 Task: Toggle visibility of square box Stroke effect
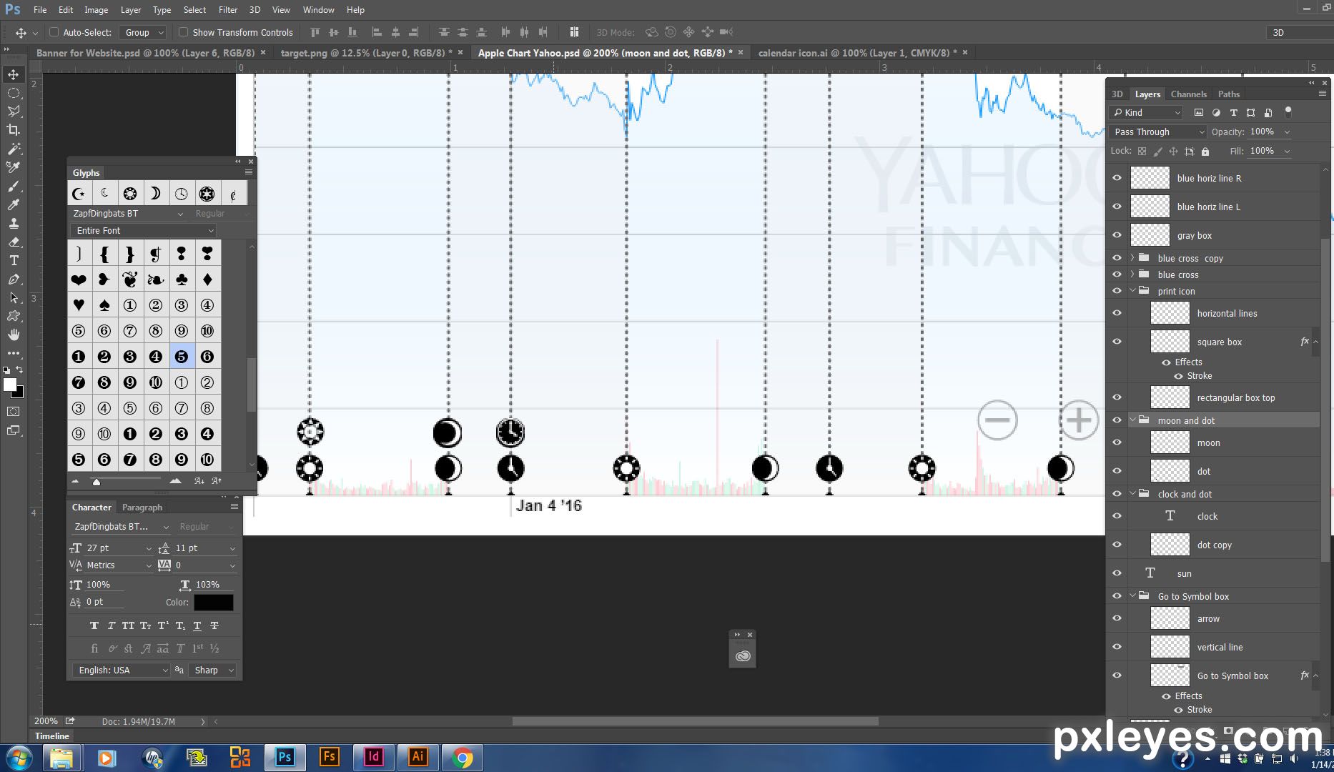pyautogui.click(x=1178, y=376)
